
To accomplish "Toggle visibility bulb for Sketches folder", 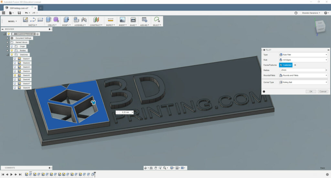I will [x=12, y=55].
